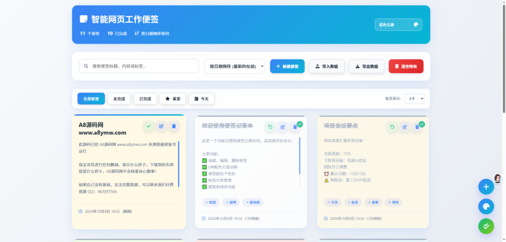This screenshot has height=242, width=506.
Task: Edit the 项目会议要点 note
Action: 405,127
